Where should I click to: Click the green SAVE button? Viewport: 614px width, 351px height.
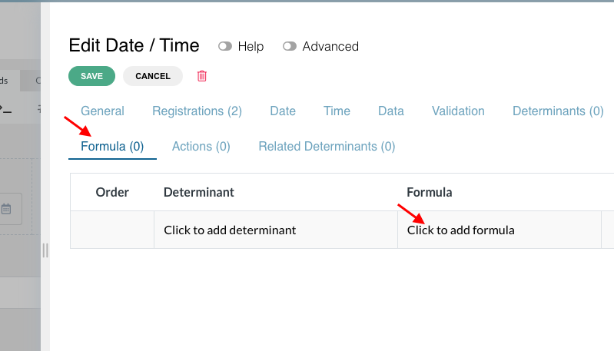(92, 76)
